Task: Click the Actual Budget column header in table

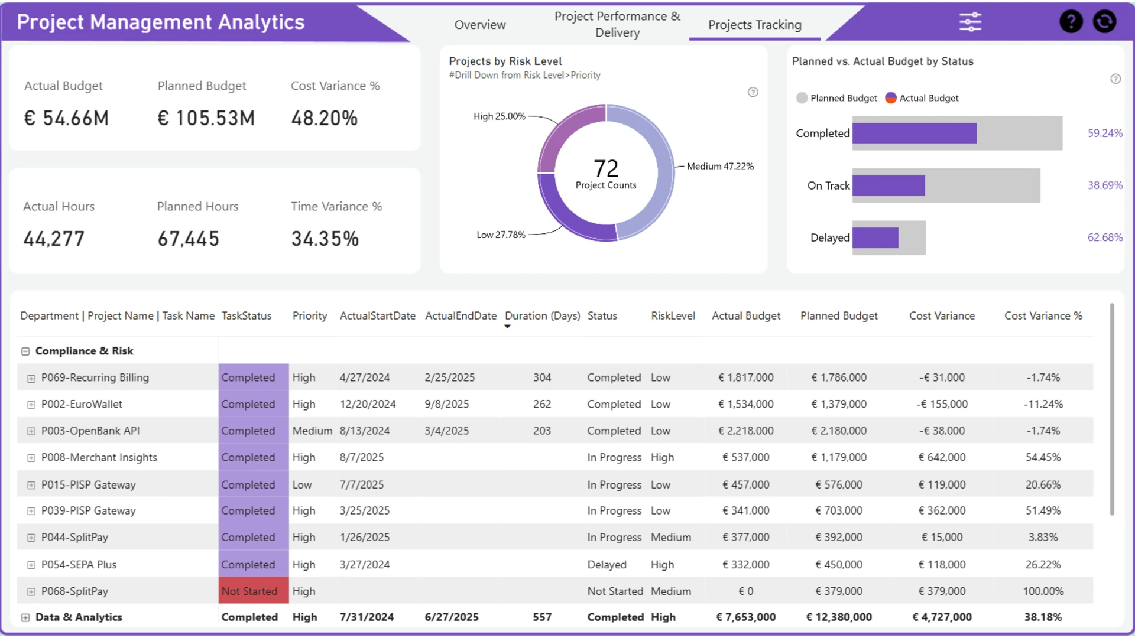Action: 745,316
